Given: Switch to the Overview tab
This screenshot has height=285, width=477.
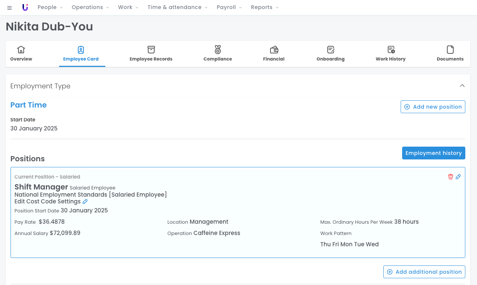Looking at the screenshot, I should tap(21, 54).
